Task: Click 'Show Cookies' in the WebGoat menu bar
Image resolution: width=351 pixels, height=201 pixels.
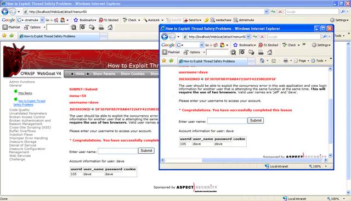Action: click(133, 74)
